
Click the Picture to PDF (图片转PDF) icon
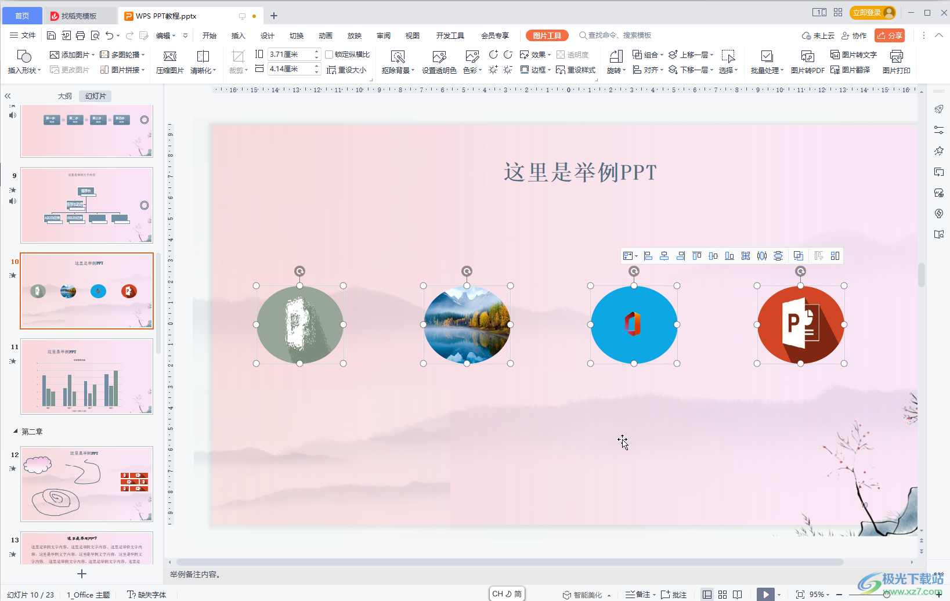tap(807, 56)
